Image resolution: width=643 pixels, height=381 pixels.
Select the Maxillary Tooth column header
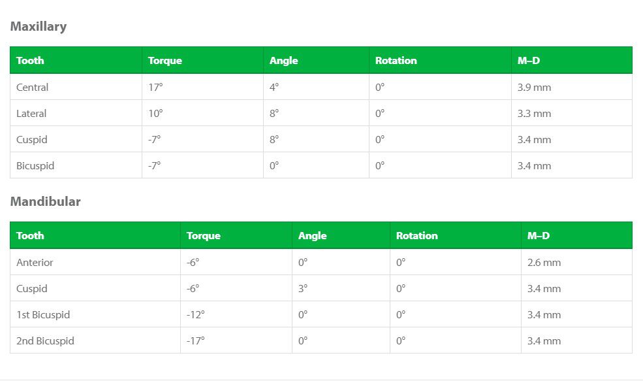pos(30,60)
